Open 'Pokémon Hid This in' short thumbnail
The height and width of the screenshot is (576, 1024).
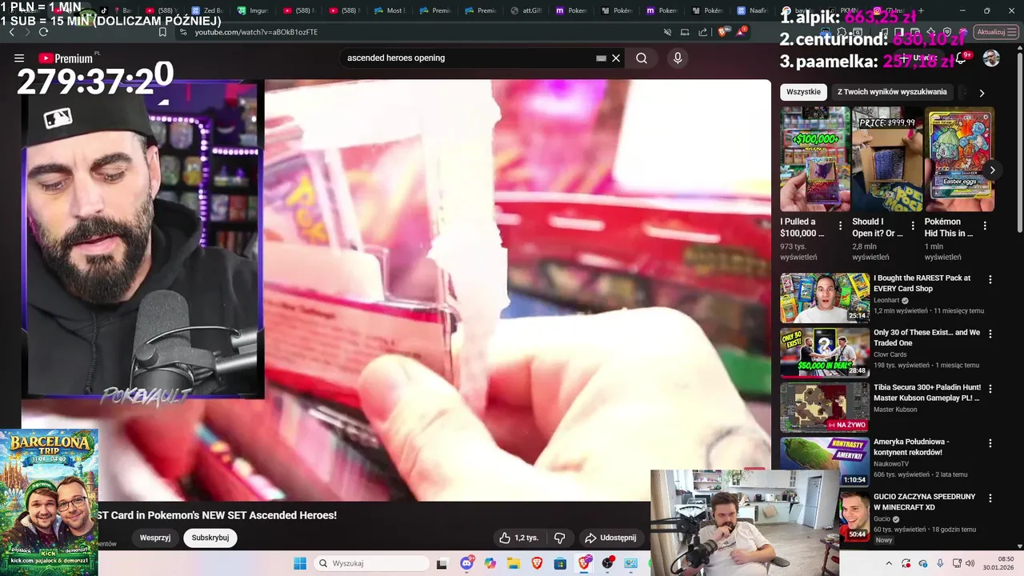click(959, 160)
